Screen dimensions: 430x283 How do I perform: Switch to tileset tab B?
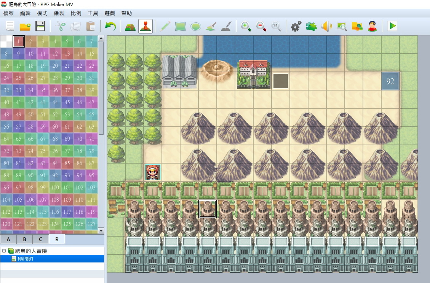24,239
